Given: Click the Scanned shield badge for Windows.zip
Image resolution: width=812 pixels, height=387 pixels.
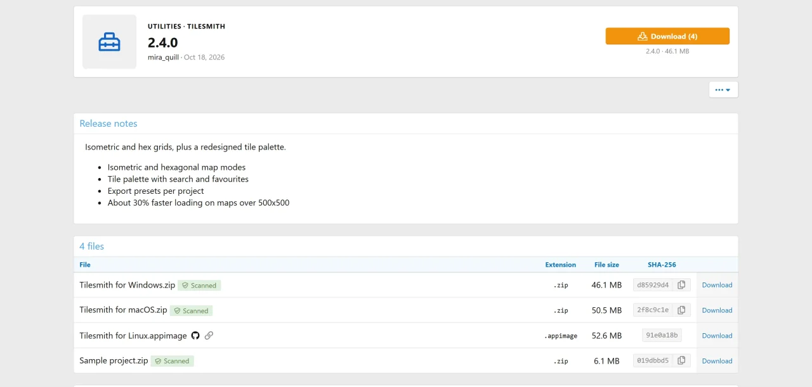Looking at the screenshot, I should tap(199, 286).
